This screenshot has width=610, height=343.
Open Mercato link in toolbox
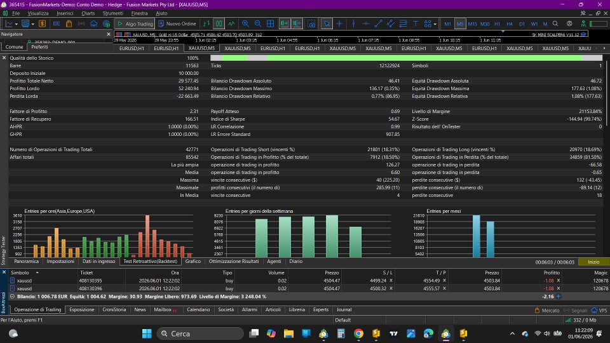[547, 311]
